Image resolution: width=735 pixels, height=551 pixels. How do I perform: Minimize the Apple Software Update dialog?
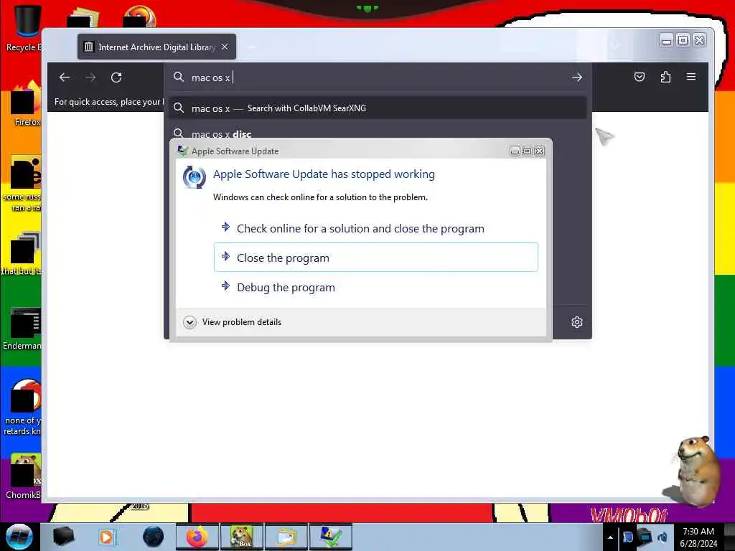tap(515, 151)
